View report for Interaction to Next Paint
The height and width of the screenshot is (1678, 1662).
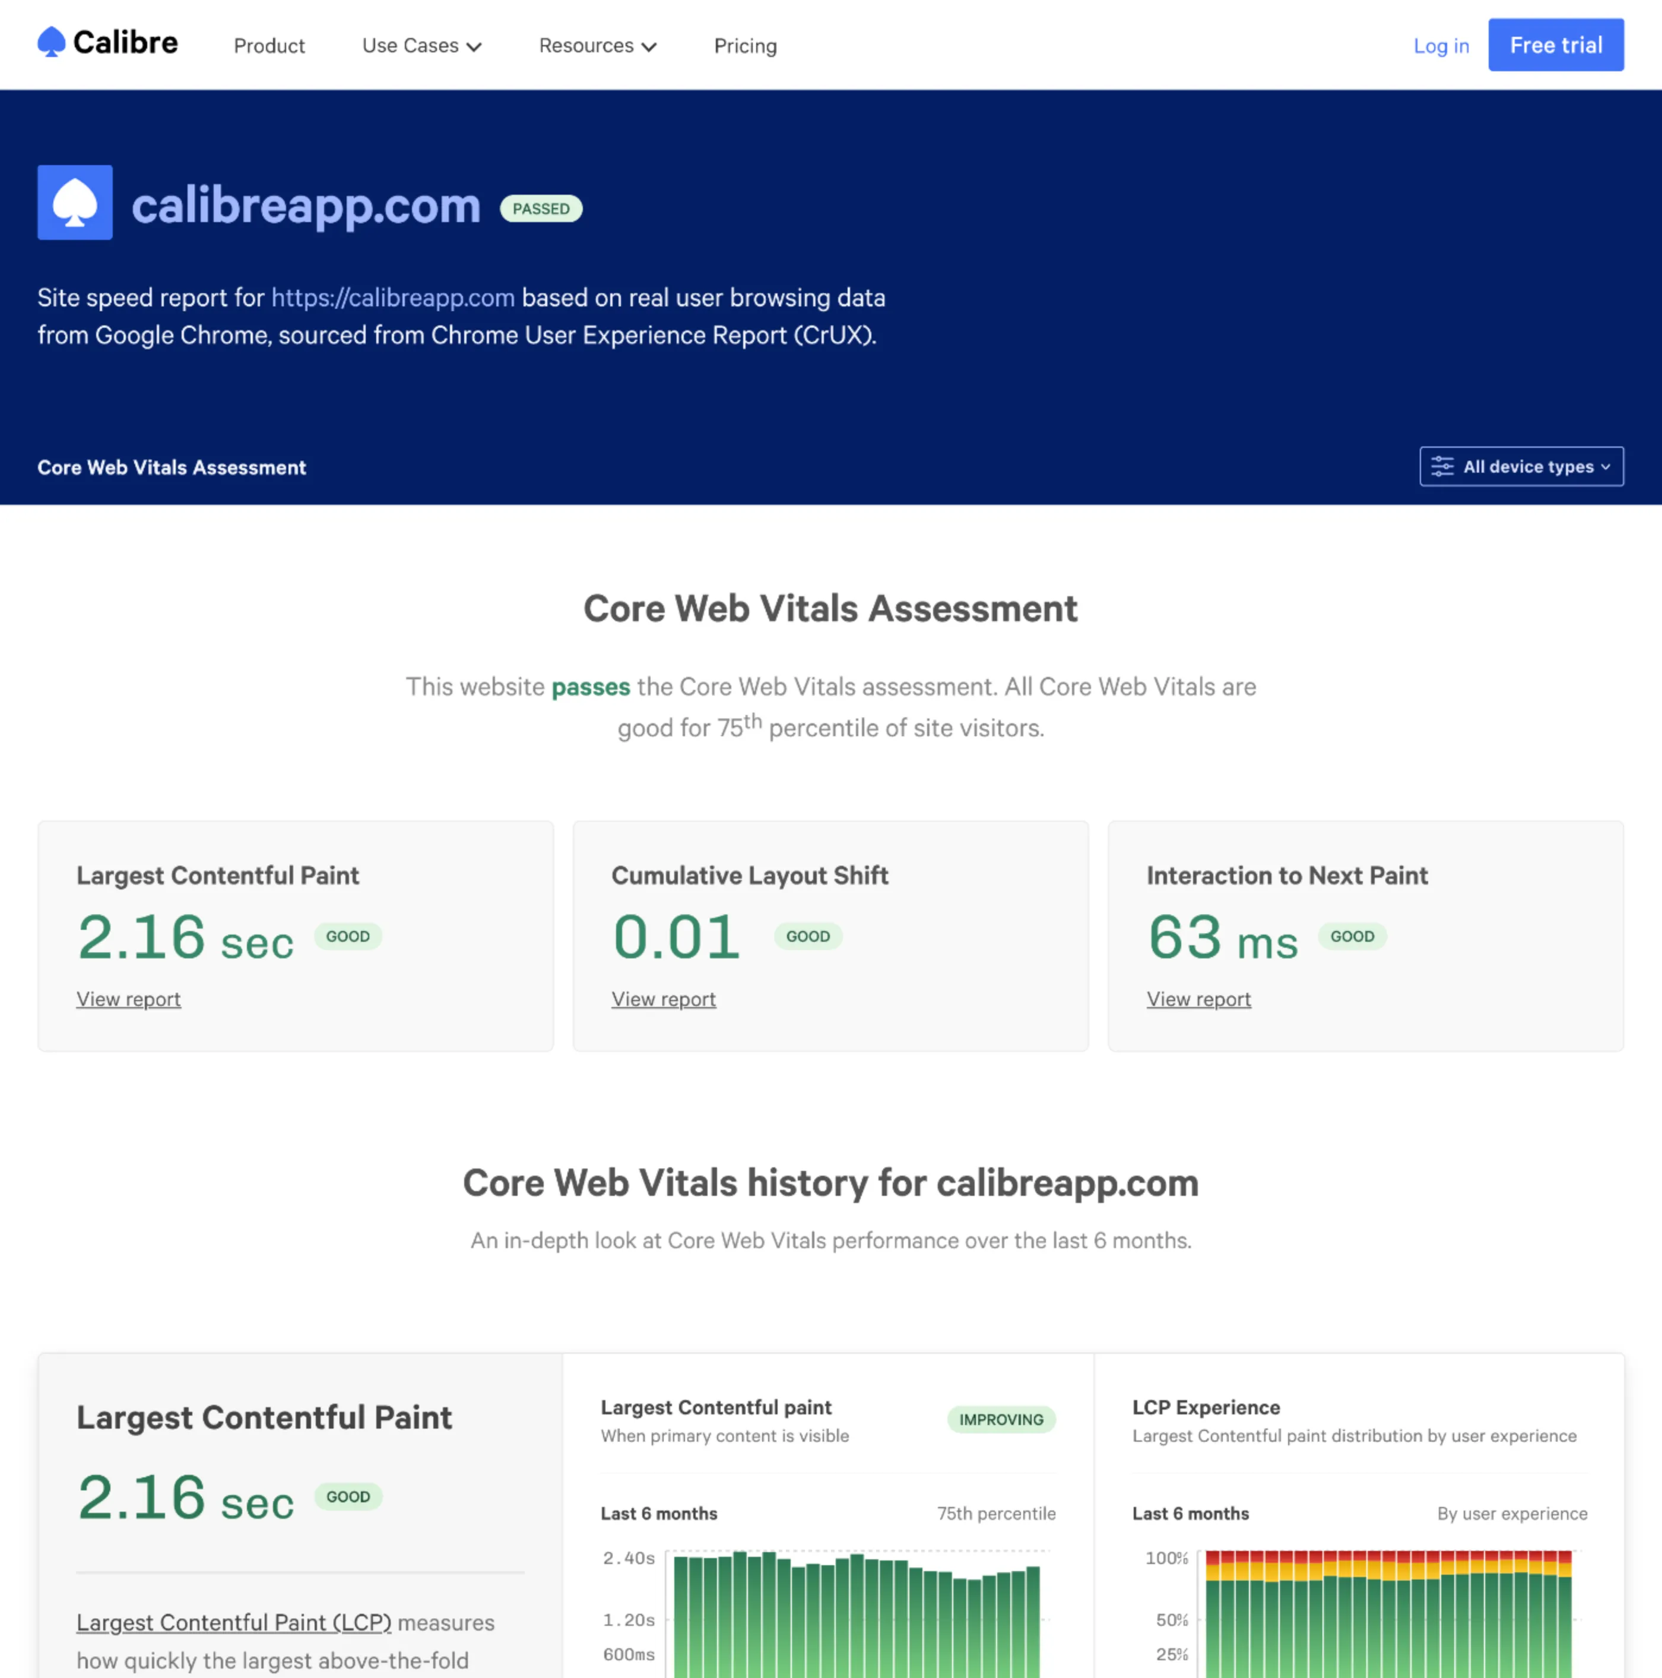(1198, 999)
